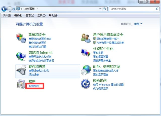Click the System and Security shield icon
The height and width of the screenshot is (116, 161).
(x=21, y=39)
